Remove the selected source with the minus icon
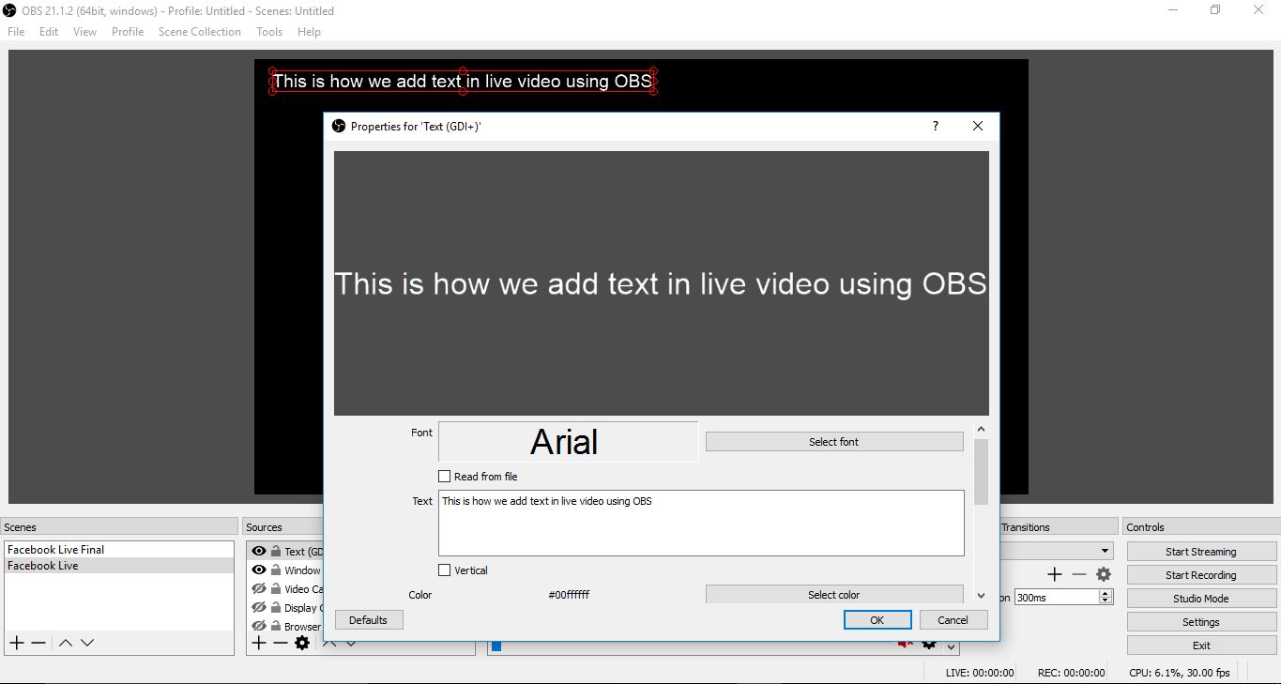1281x684 pixels. 281,643
